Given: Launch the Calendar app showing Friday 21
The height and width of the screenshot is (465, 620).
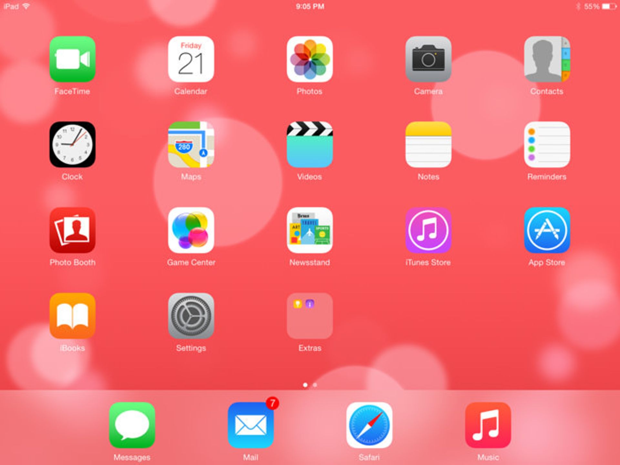Looking at the screenshot, I should pos(191,59).
